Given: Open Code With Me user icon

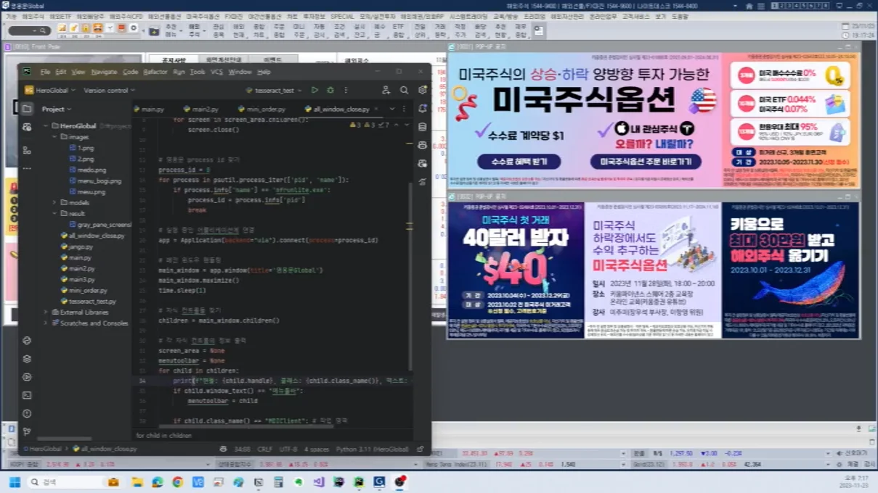Looking at the screenshot, I should (x=386, y=90).
